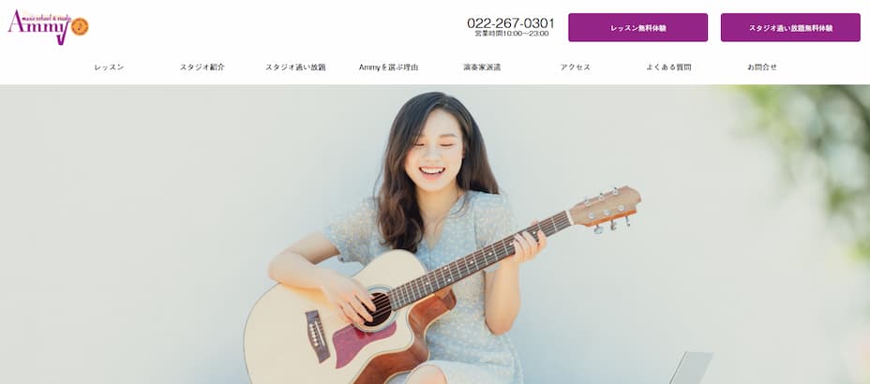Click the 営業時間10:00〜23:00 hours text

tap(511, 34)
